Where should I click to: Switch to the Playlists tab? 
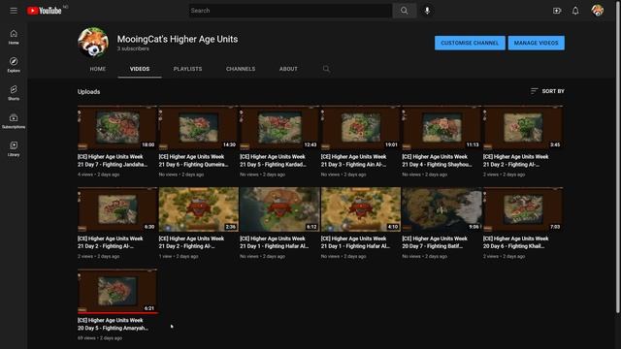(x=187, y=69)
